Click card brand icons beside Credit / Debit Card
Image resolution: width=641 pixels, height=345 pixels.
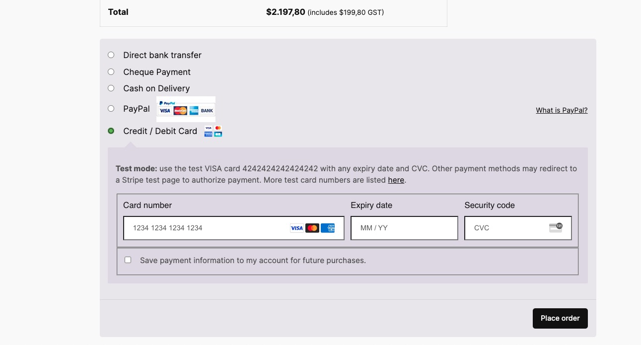click(213, 131)
